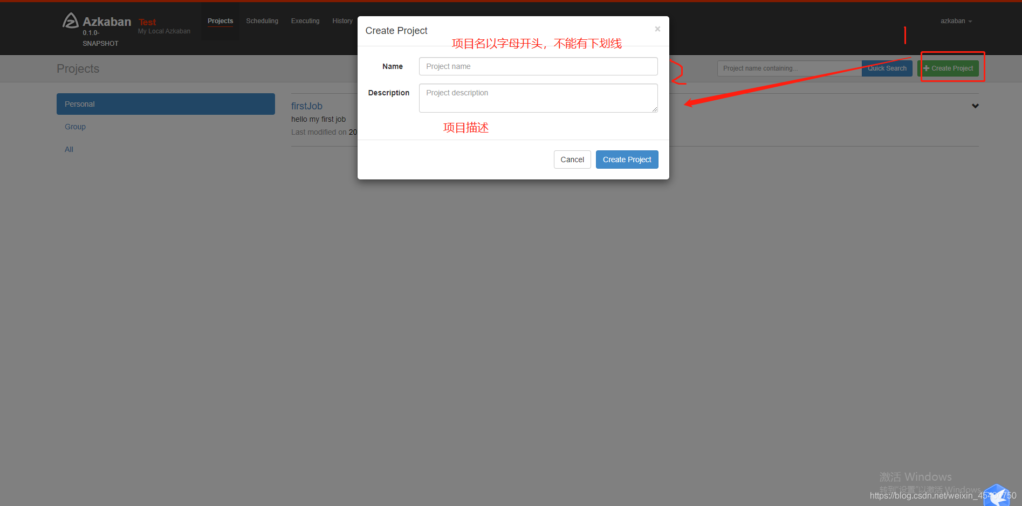Viewport: 1022px width, 506px height.
Task: Click the 'My Local Azkaban' label
Action: [164, 31]
